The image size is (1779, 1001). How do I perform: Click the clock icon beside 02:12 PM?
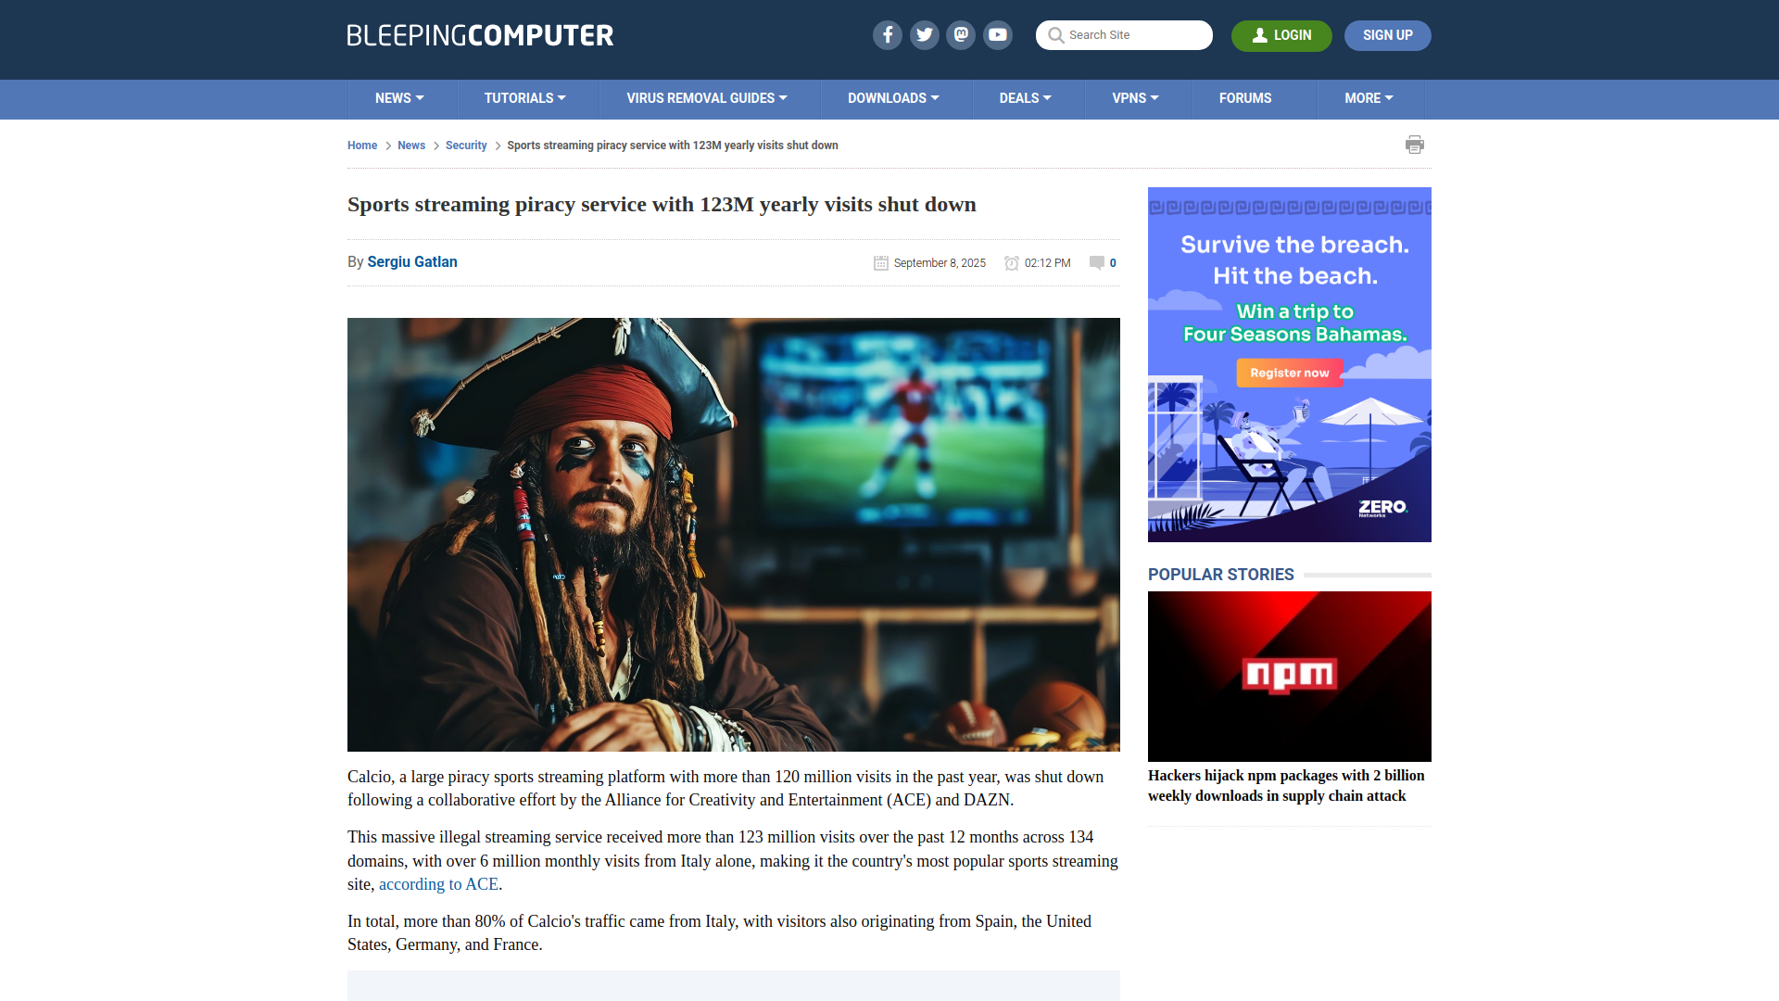coord(1012,263)
